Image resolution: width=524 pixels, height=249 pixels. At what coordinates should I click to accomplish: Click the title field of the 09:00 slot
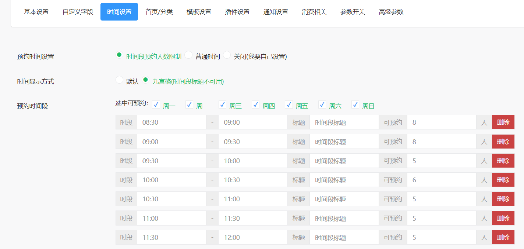[344, 141]
